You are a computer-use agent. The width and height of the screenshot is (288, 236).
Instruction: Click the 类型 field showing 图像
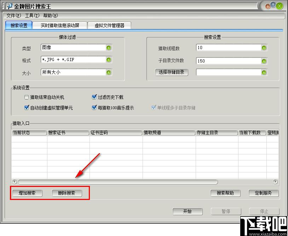(x=76, y=48)
